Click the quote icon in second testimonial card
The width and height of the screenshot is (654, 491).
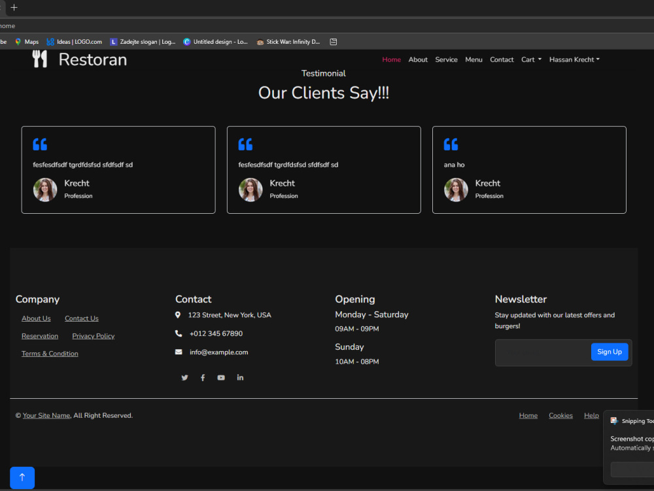pyautogui.click(x=245, y=144)
